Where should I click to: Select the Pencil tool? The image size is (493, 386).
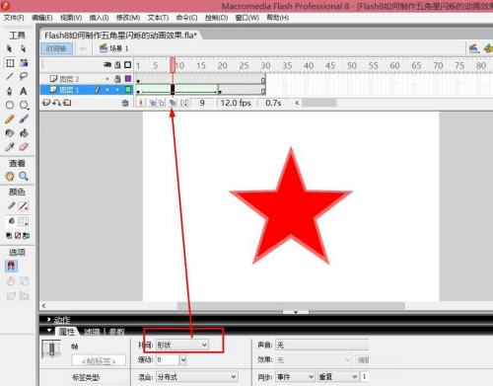coord(10,119)
